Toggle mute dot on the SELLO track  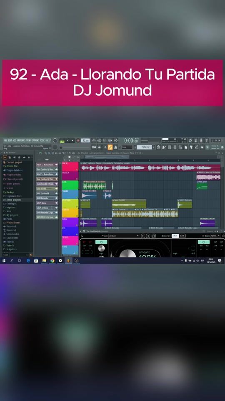click(77, 244)
